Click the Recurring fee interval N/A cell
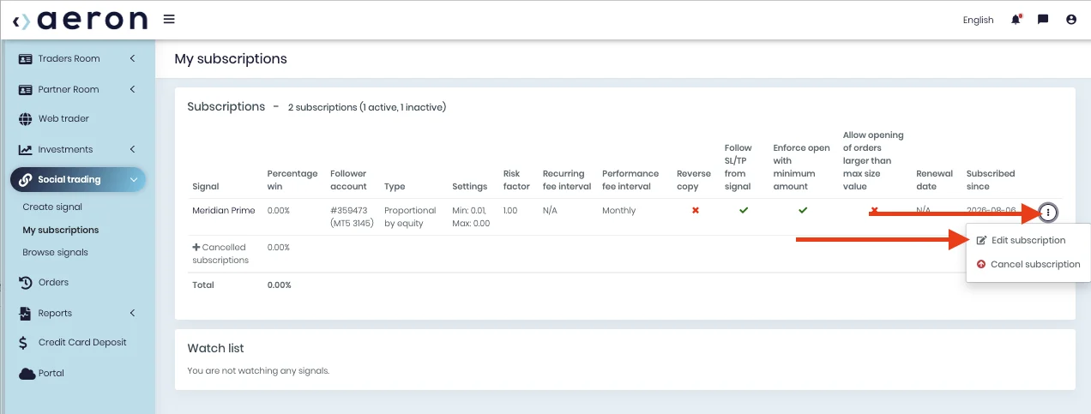1091x414 pixels. (x=551, y=210)
